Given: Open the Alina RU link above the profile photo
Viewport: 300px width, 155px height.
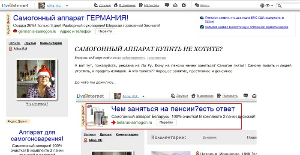Looking at the screenshot, I should pyautogui.click(x=20, y=49).
